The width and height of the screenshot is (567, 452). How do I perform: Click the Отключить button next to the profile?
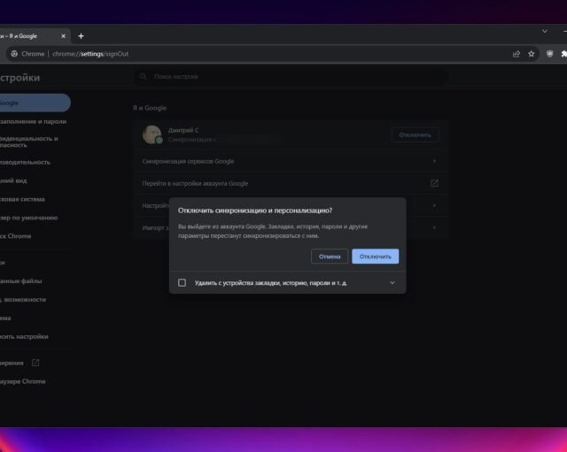coord(415,134)
